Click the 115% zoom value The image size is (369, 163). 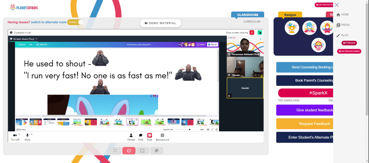pos(202,129)
